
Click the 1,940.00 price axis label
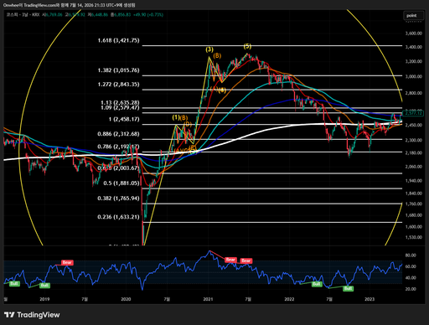414,181
